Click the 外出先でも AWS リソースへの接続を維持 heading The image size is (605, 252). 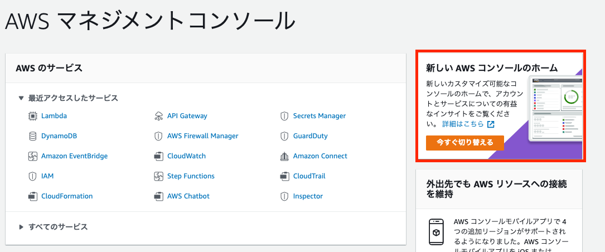(497, 189)
